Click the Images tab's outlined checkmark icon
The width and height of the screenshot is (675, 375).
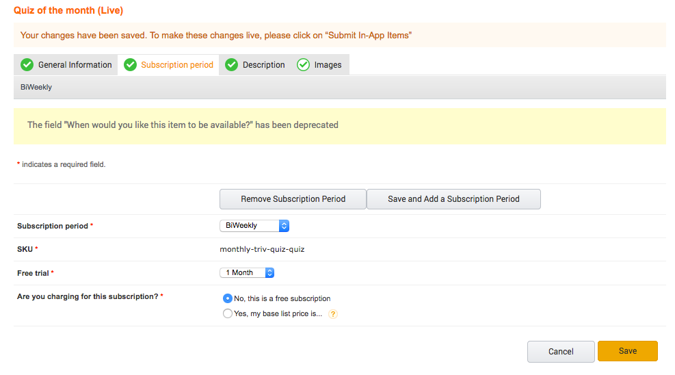click(x=303, y=65)
